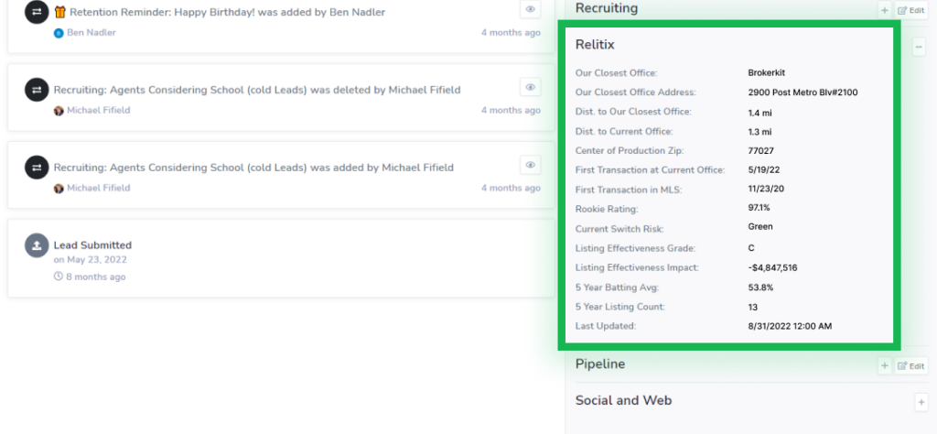
Task: Click Center of Production Zip label
Action: (630, 151)
